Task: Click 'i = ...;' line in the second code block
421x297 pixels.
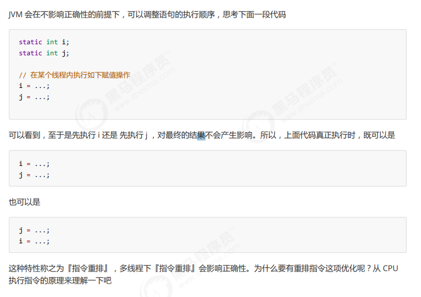Action: point(34,164)
